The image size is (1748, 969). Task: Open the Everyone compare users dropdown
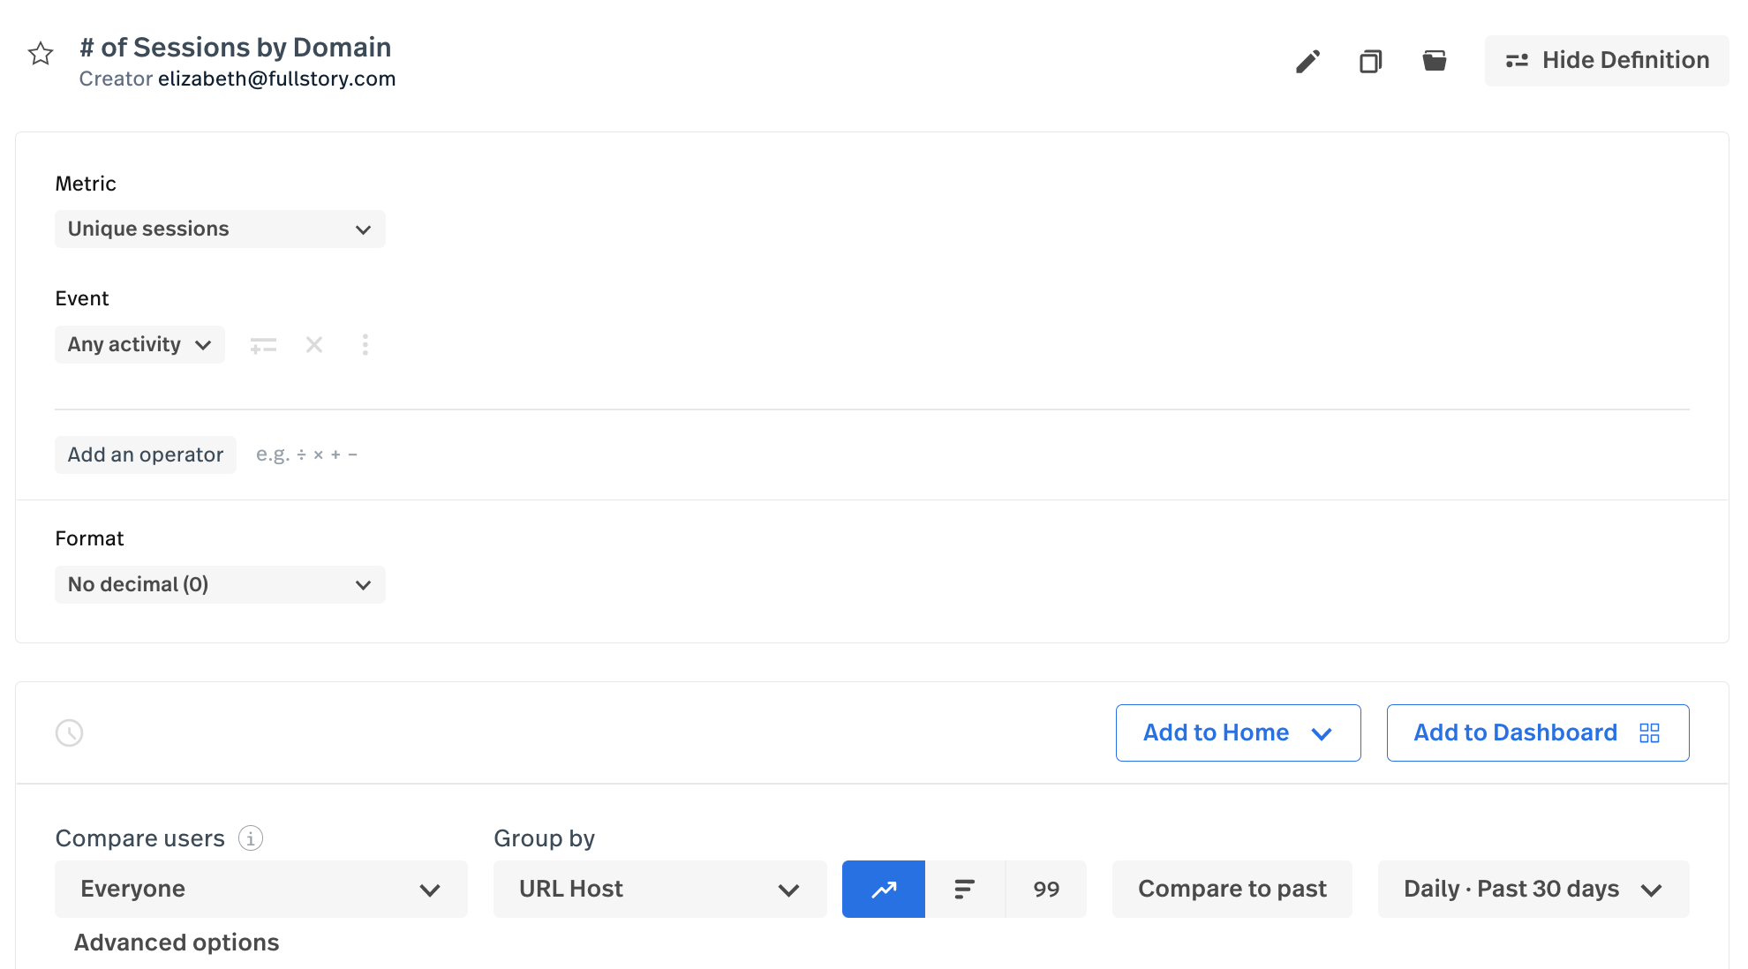coord(260,890)
